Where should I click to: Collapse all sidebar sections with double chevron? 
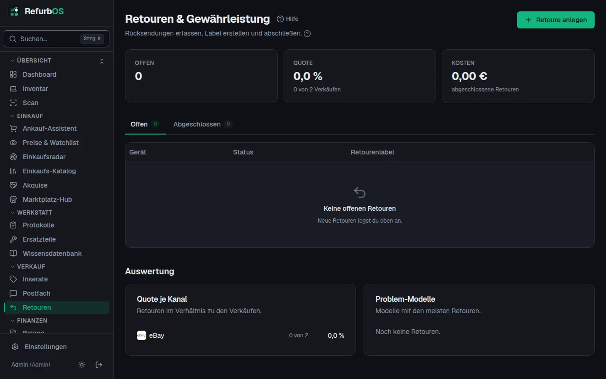pos(101,61)
